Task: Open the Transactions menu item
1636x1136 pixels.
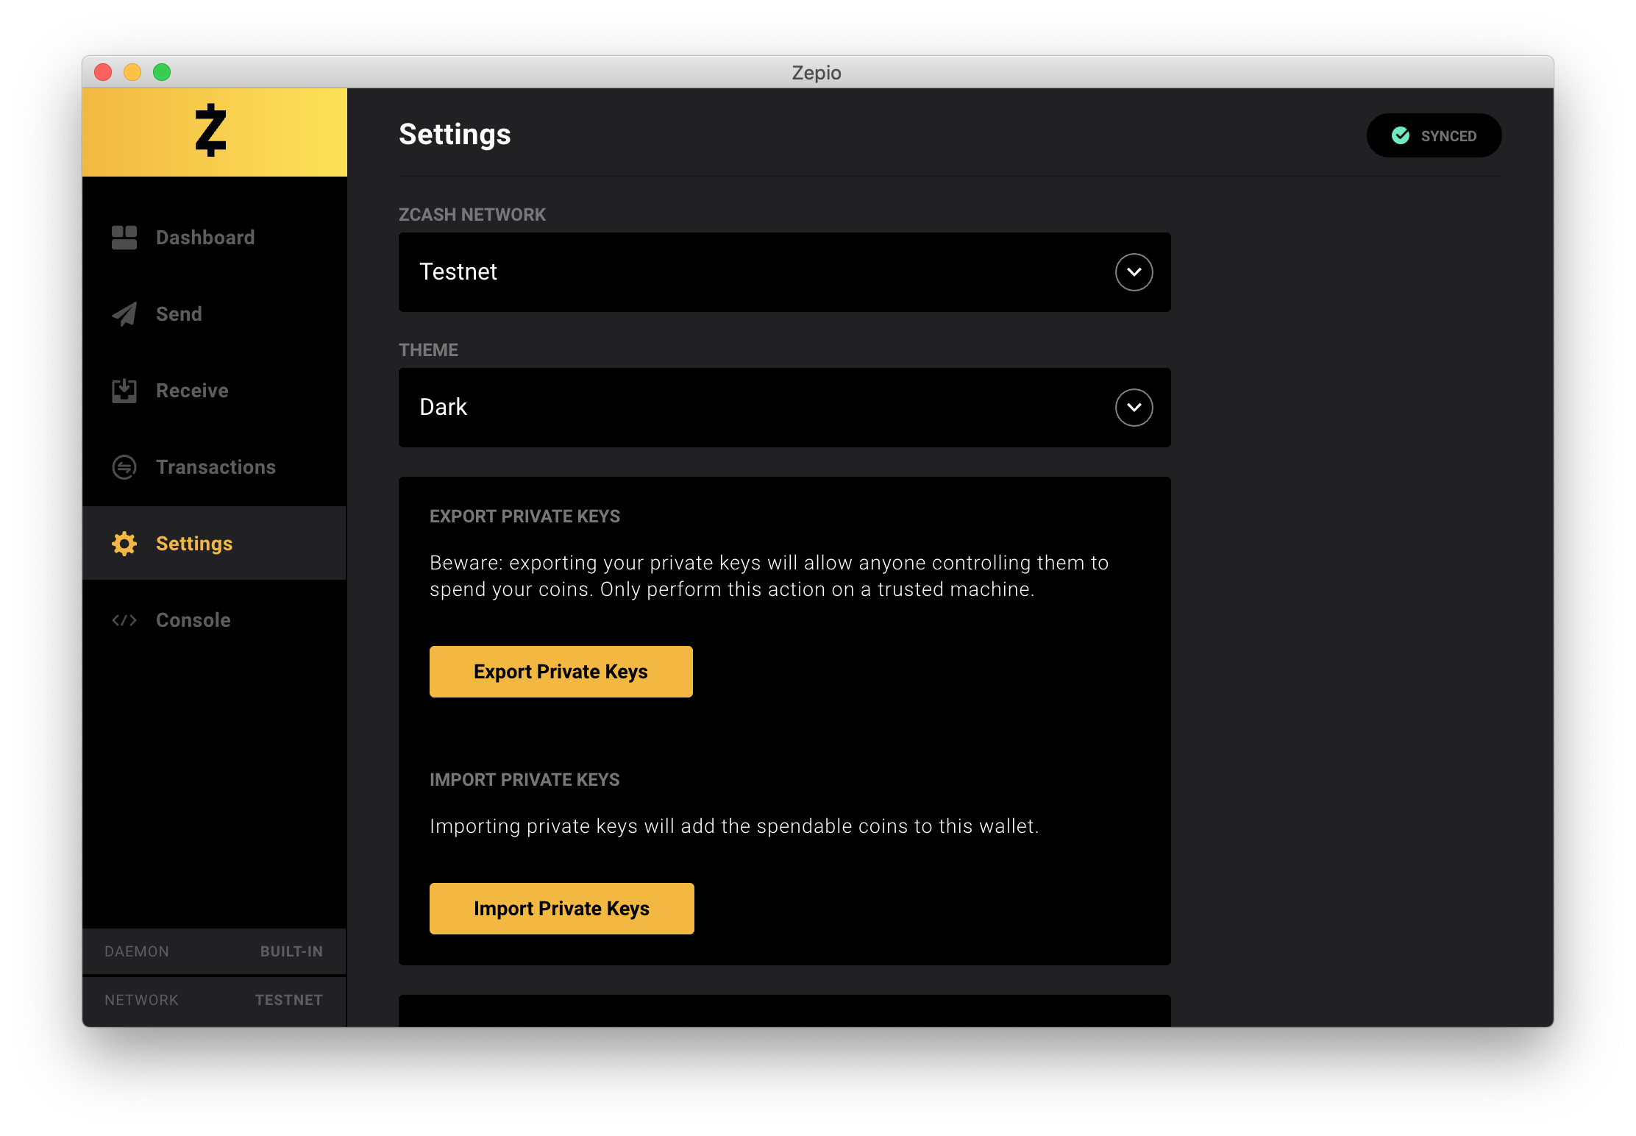Action: 216,467
